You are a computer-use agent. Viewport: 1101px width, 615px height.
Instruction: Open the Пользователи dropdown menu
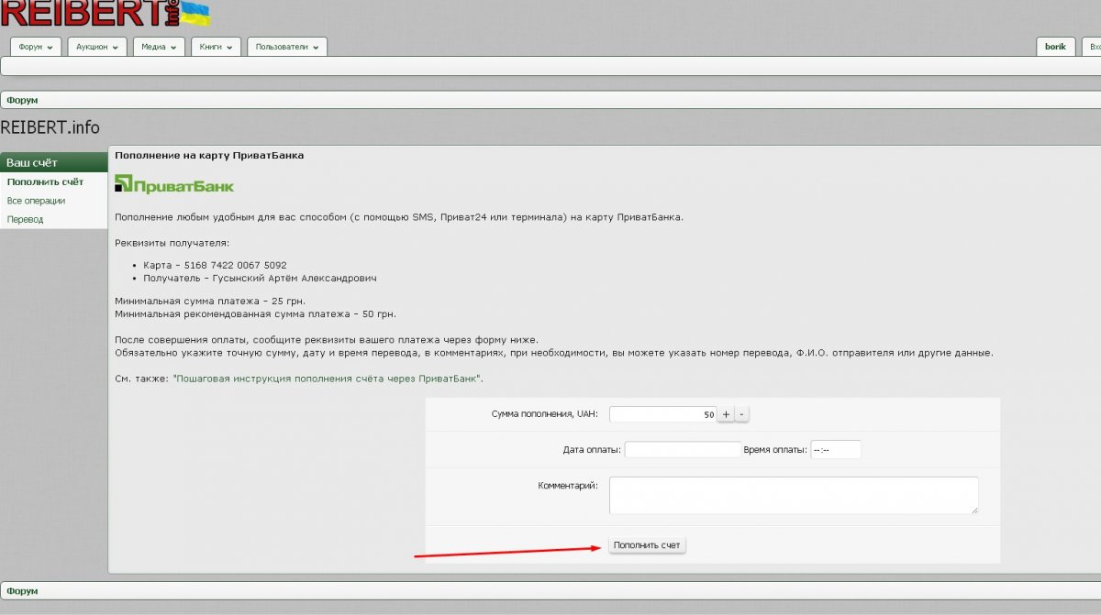pos(287,47)
